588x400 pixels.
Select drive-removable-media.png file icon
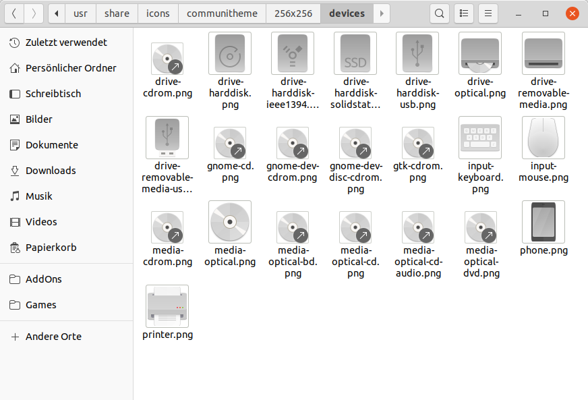click(x=543, y=53)
